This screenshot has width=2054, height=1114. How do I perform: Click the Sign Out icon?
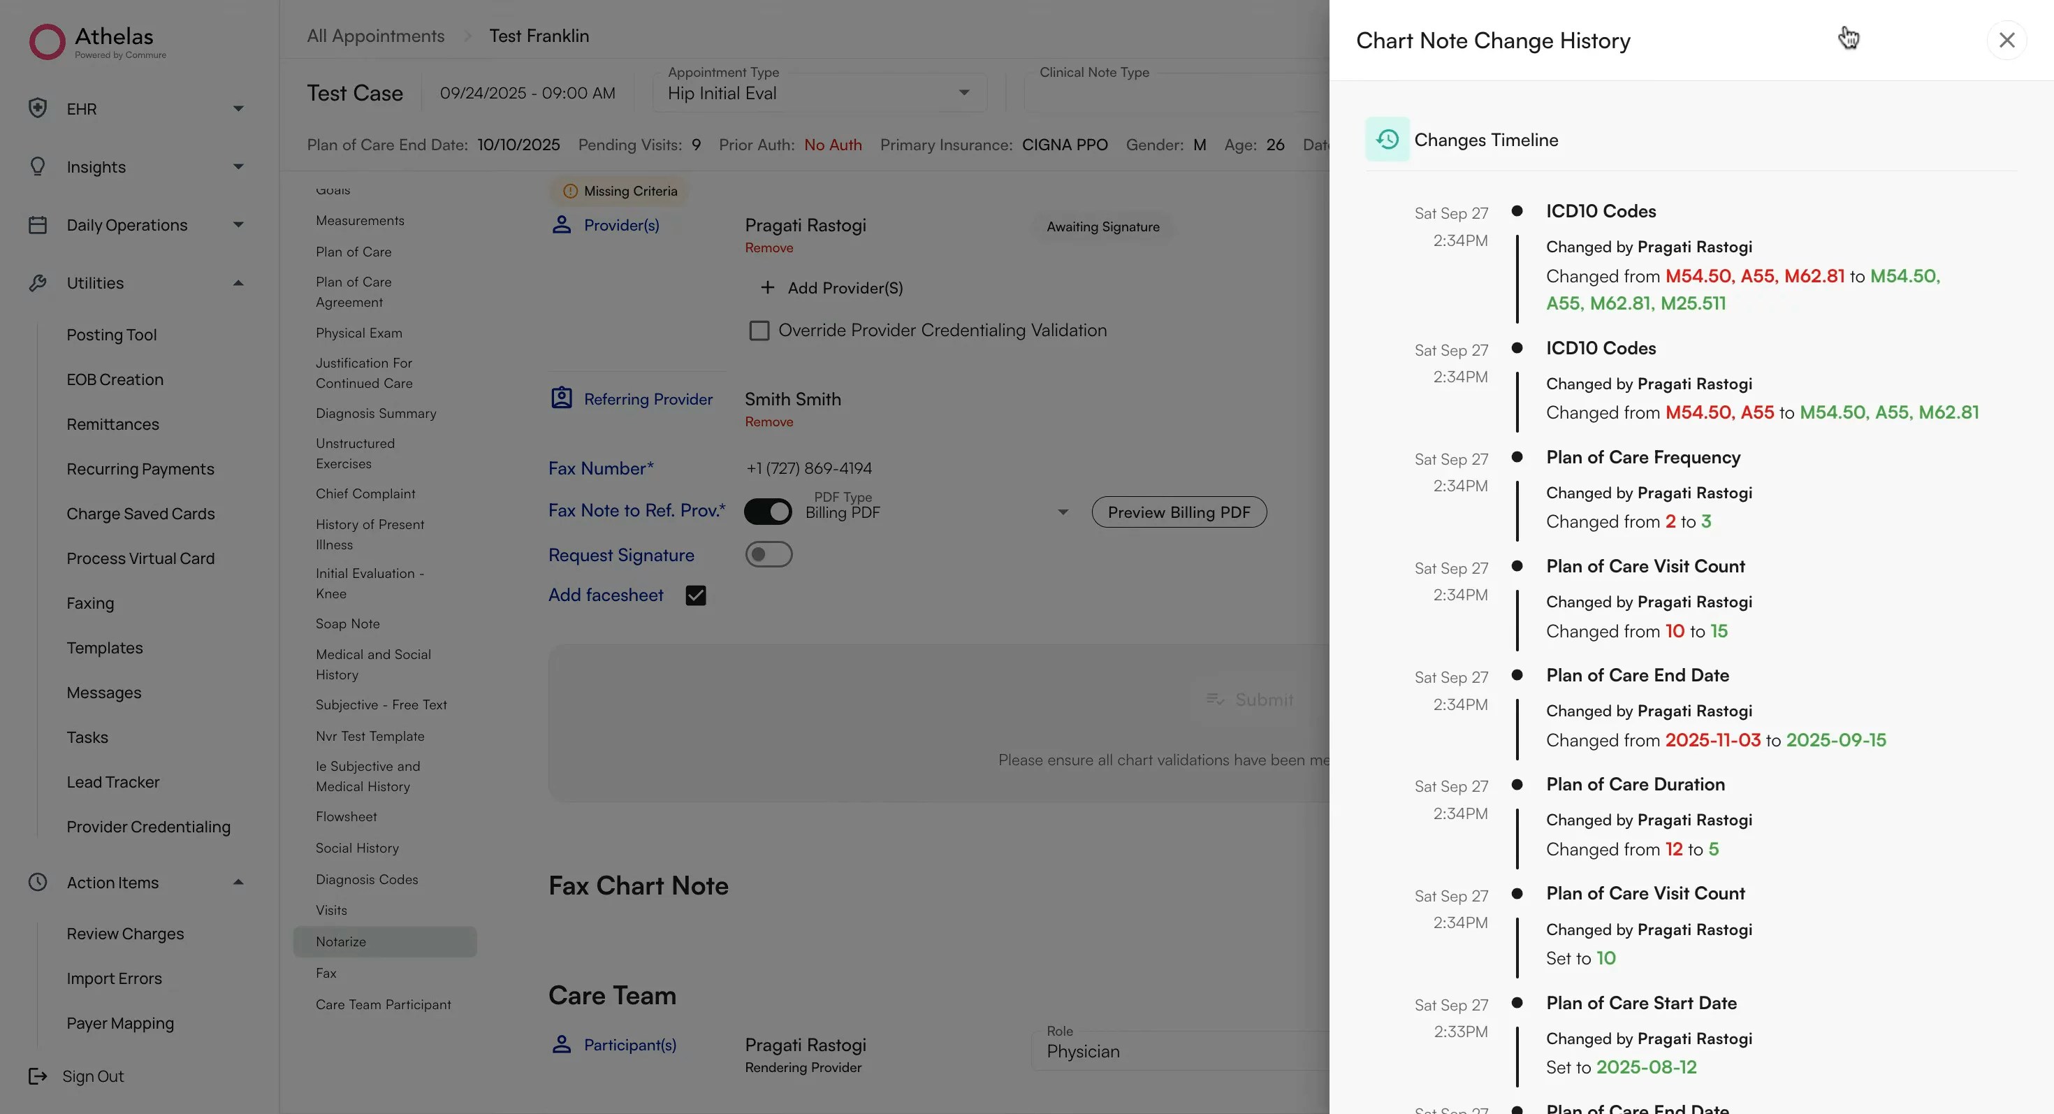(38, 1076)
